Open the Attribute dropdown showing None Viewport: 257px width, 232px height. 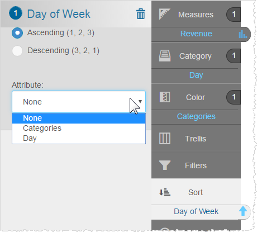tap(79, 102)
